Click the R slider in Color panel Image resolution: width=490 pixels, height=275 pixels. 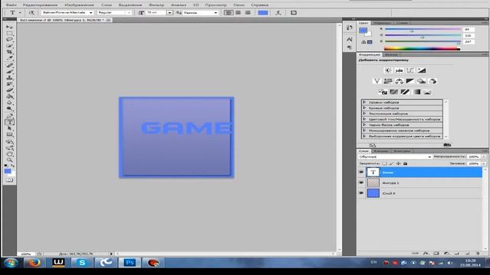pyautogui.click(x=423, y=29)
